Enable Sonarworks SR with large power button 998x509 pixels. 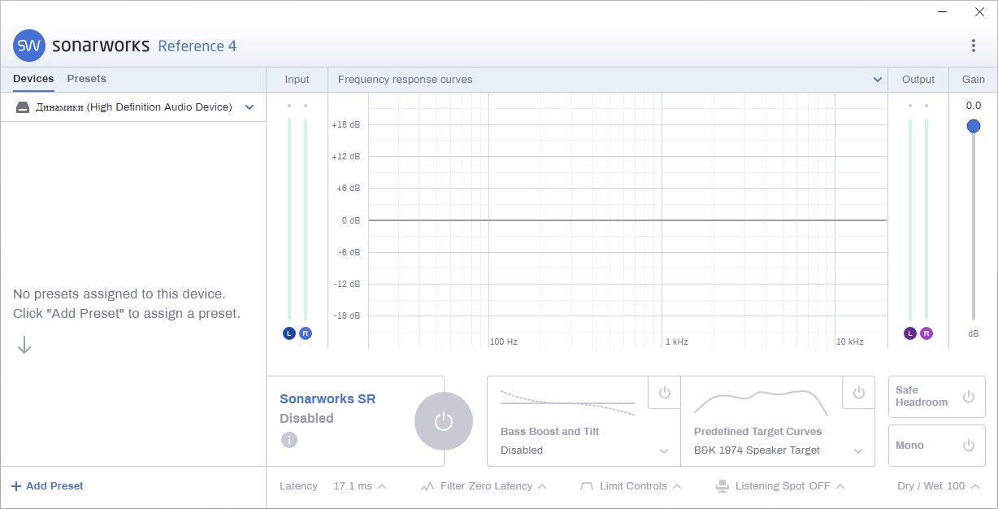click(x=444, y=421)
